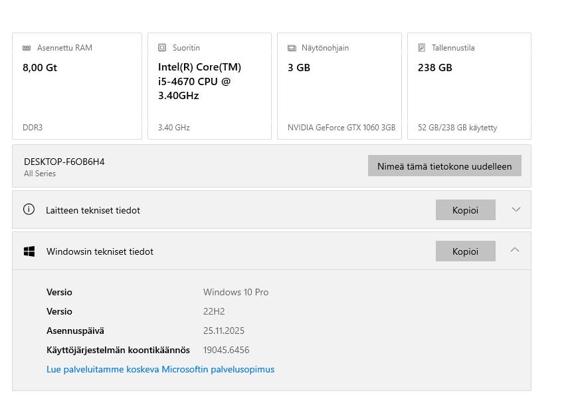Select the Asennettu RAM 8,00 Gt card
The height and width of the screenshot is (415, 578).
pyautogui.click(x=77, y=86)
